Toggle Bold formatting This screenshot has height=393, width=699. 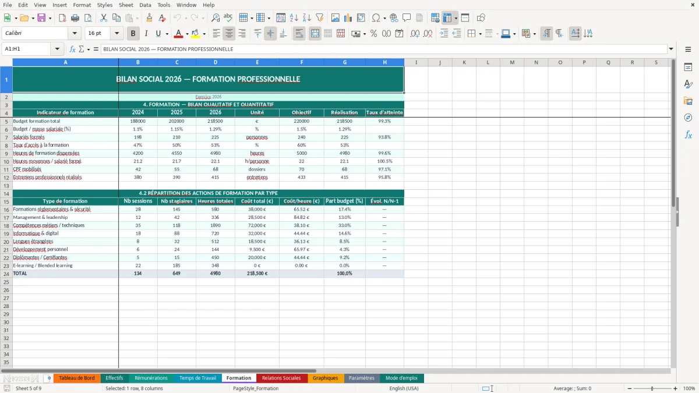pyautogui.click(x=133, y=34)
